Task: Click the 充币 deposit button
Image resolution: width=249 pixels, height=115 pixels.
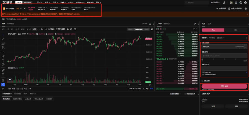Action: click(x=213, y=106)
